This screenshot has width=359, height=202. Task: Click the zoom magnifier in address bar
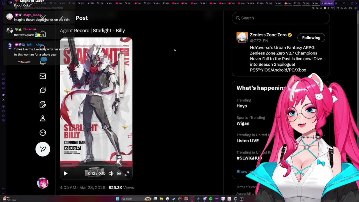pos(313,8)
